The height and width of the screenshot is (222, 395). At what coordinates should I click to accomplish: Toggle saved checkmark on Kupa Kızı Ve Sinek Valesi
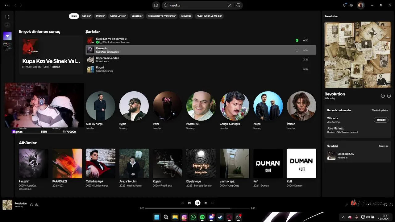pos(297,40)
